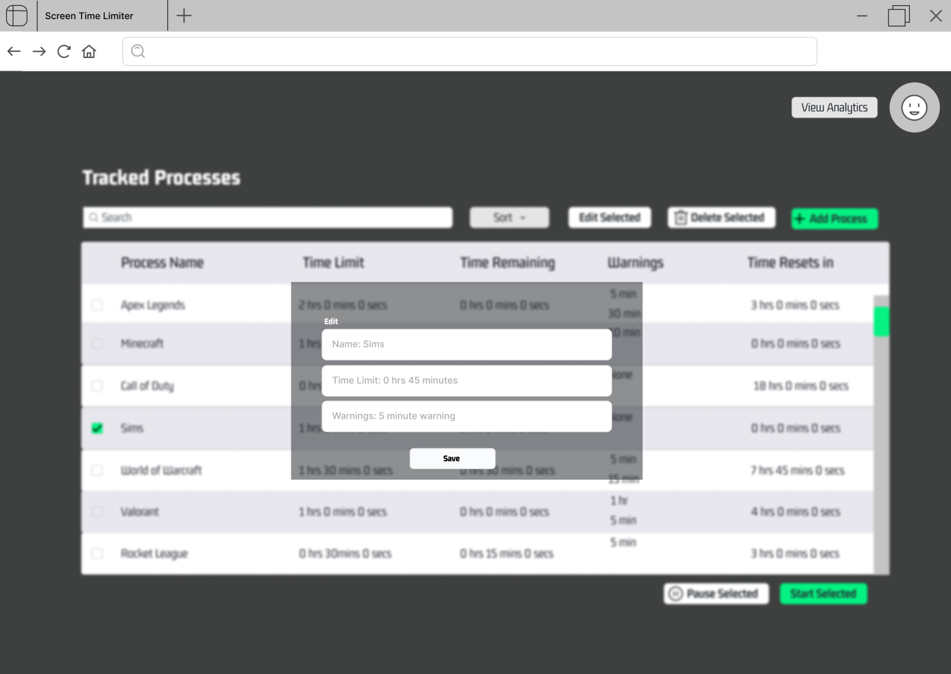Click the magnifier icon in the address bar
The width and height of the screenshot is (951, 674).
(x=138, y=51)
